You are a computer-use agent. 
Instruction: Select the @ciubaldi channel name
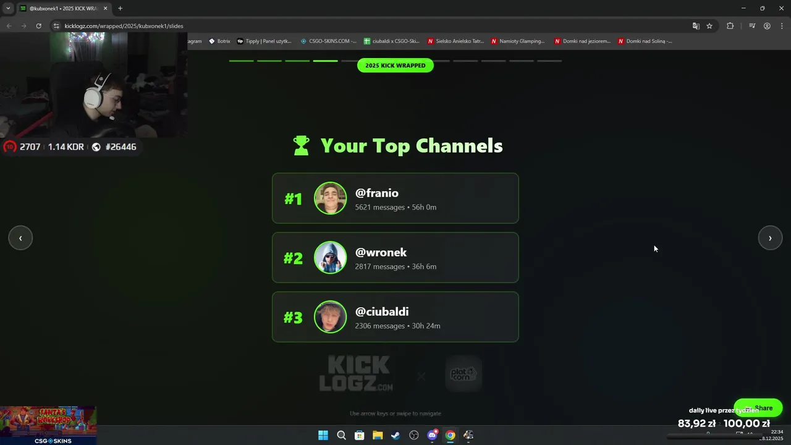[x=382, y=311]
